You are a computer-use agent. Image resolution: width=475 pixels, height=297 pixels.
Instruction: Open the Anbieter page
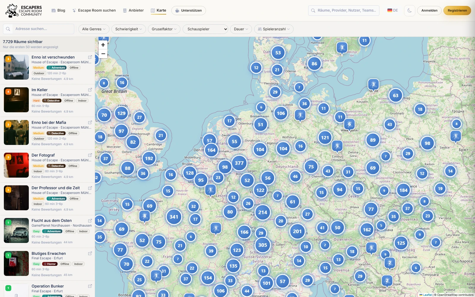pyautogui.click(x=133, y=10)
